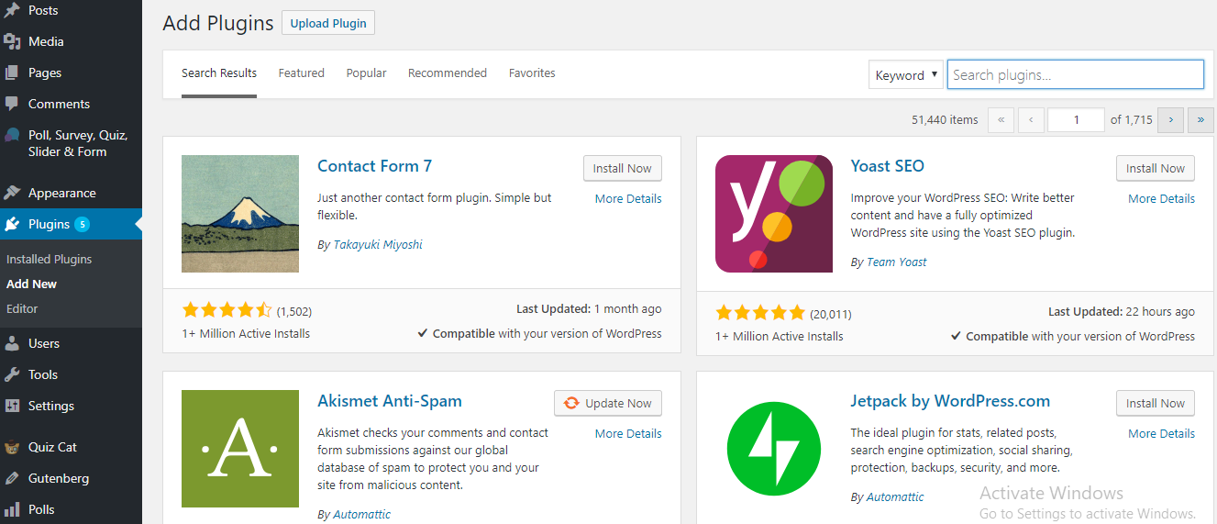Viewport: 1217px width, 524px height.
Task: Open the Yoast SEO title link
Action: click(x=888, y=166)
